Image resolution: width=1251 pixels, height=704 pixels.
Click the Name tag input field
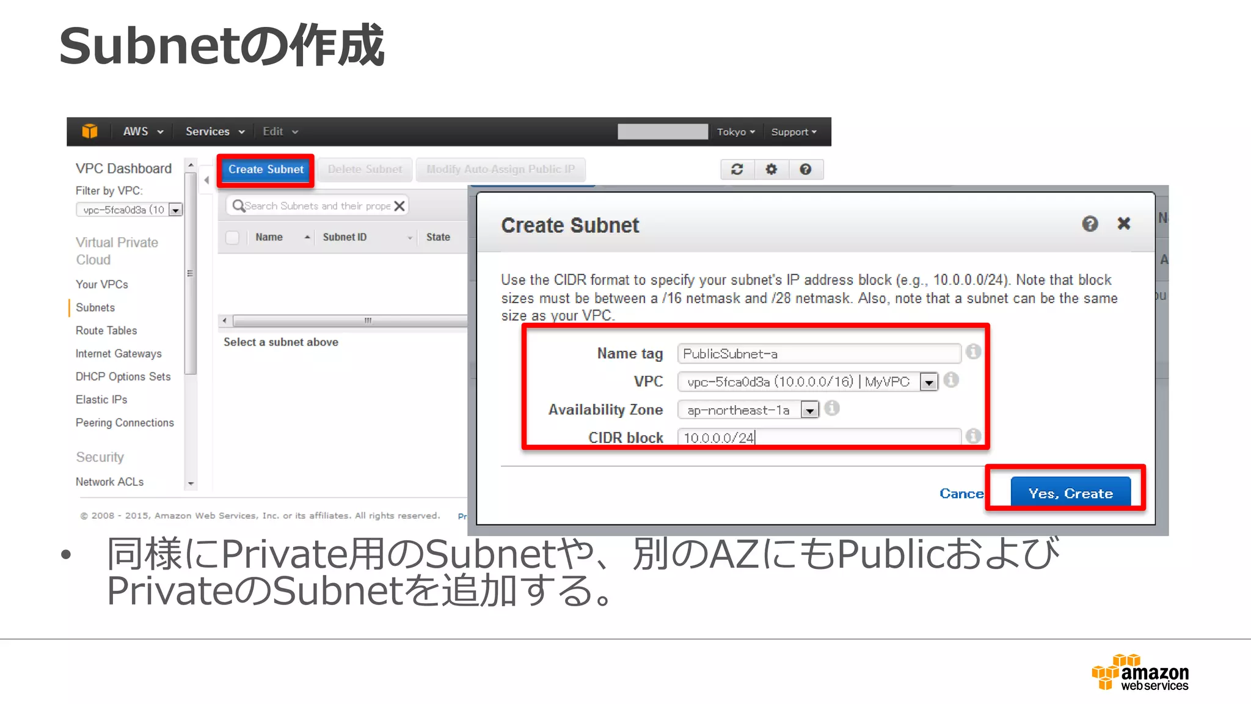pos(819,353)
